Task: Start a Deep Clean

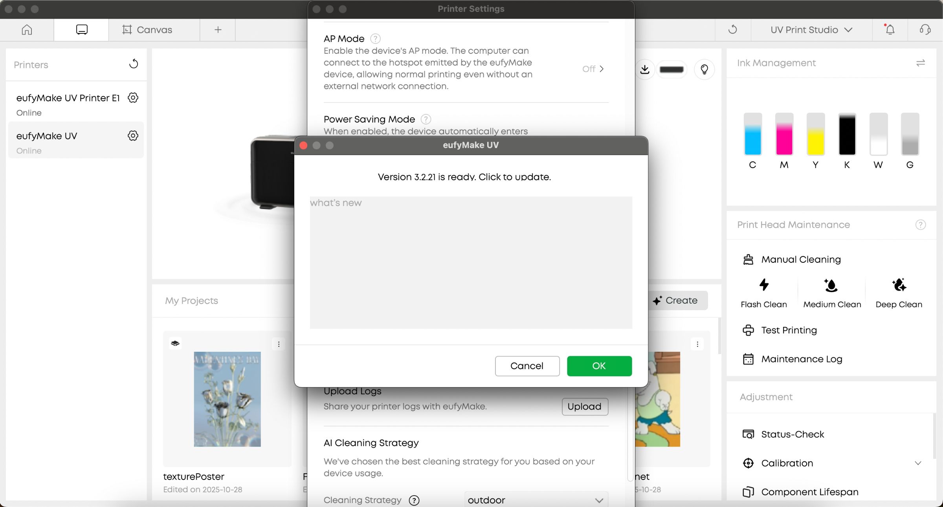Action: click(899, 293)
